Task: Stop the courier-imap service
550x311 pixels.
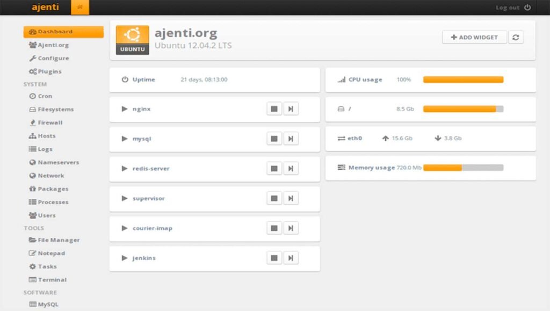Action: click(274, 228)
